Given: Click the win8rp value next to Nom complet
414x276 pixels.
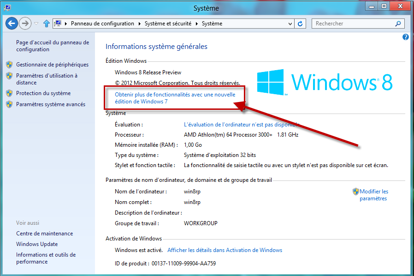Looking at the screenshot, I should [x=192, y=202].
